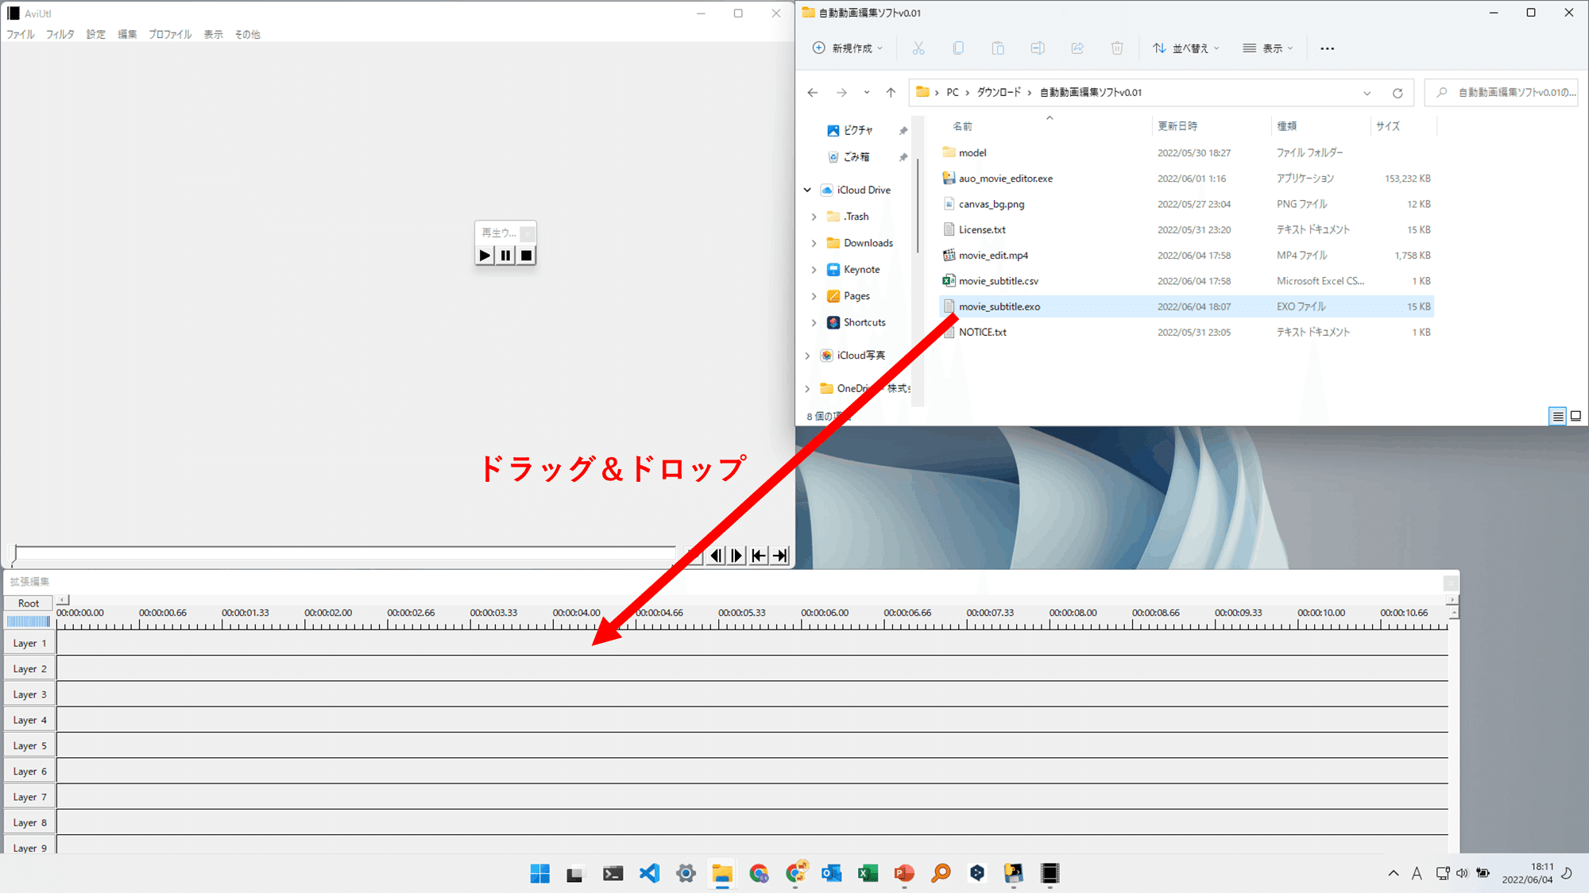
Task: Toggle Layer 4 visibility button
Action: (29, 720)
